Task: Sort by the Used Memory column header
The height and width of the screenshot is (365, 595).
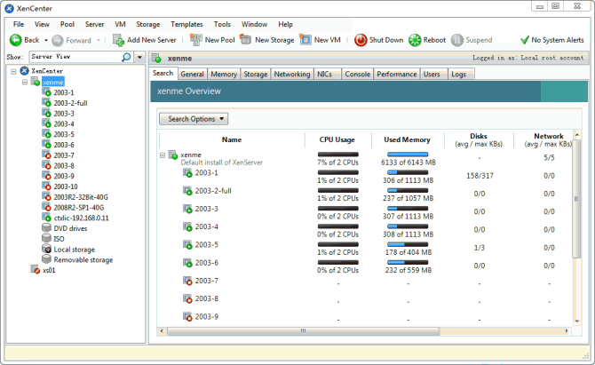Action: point(407,139)
